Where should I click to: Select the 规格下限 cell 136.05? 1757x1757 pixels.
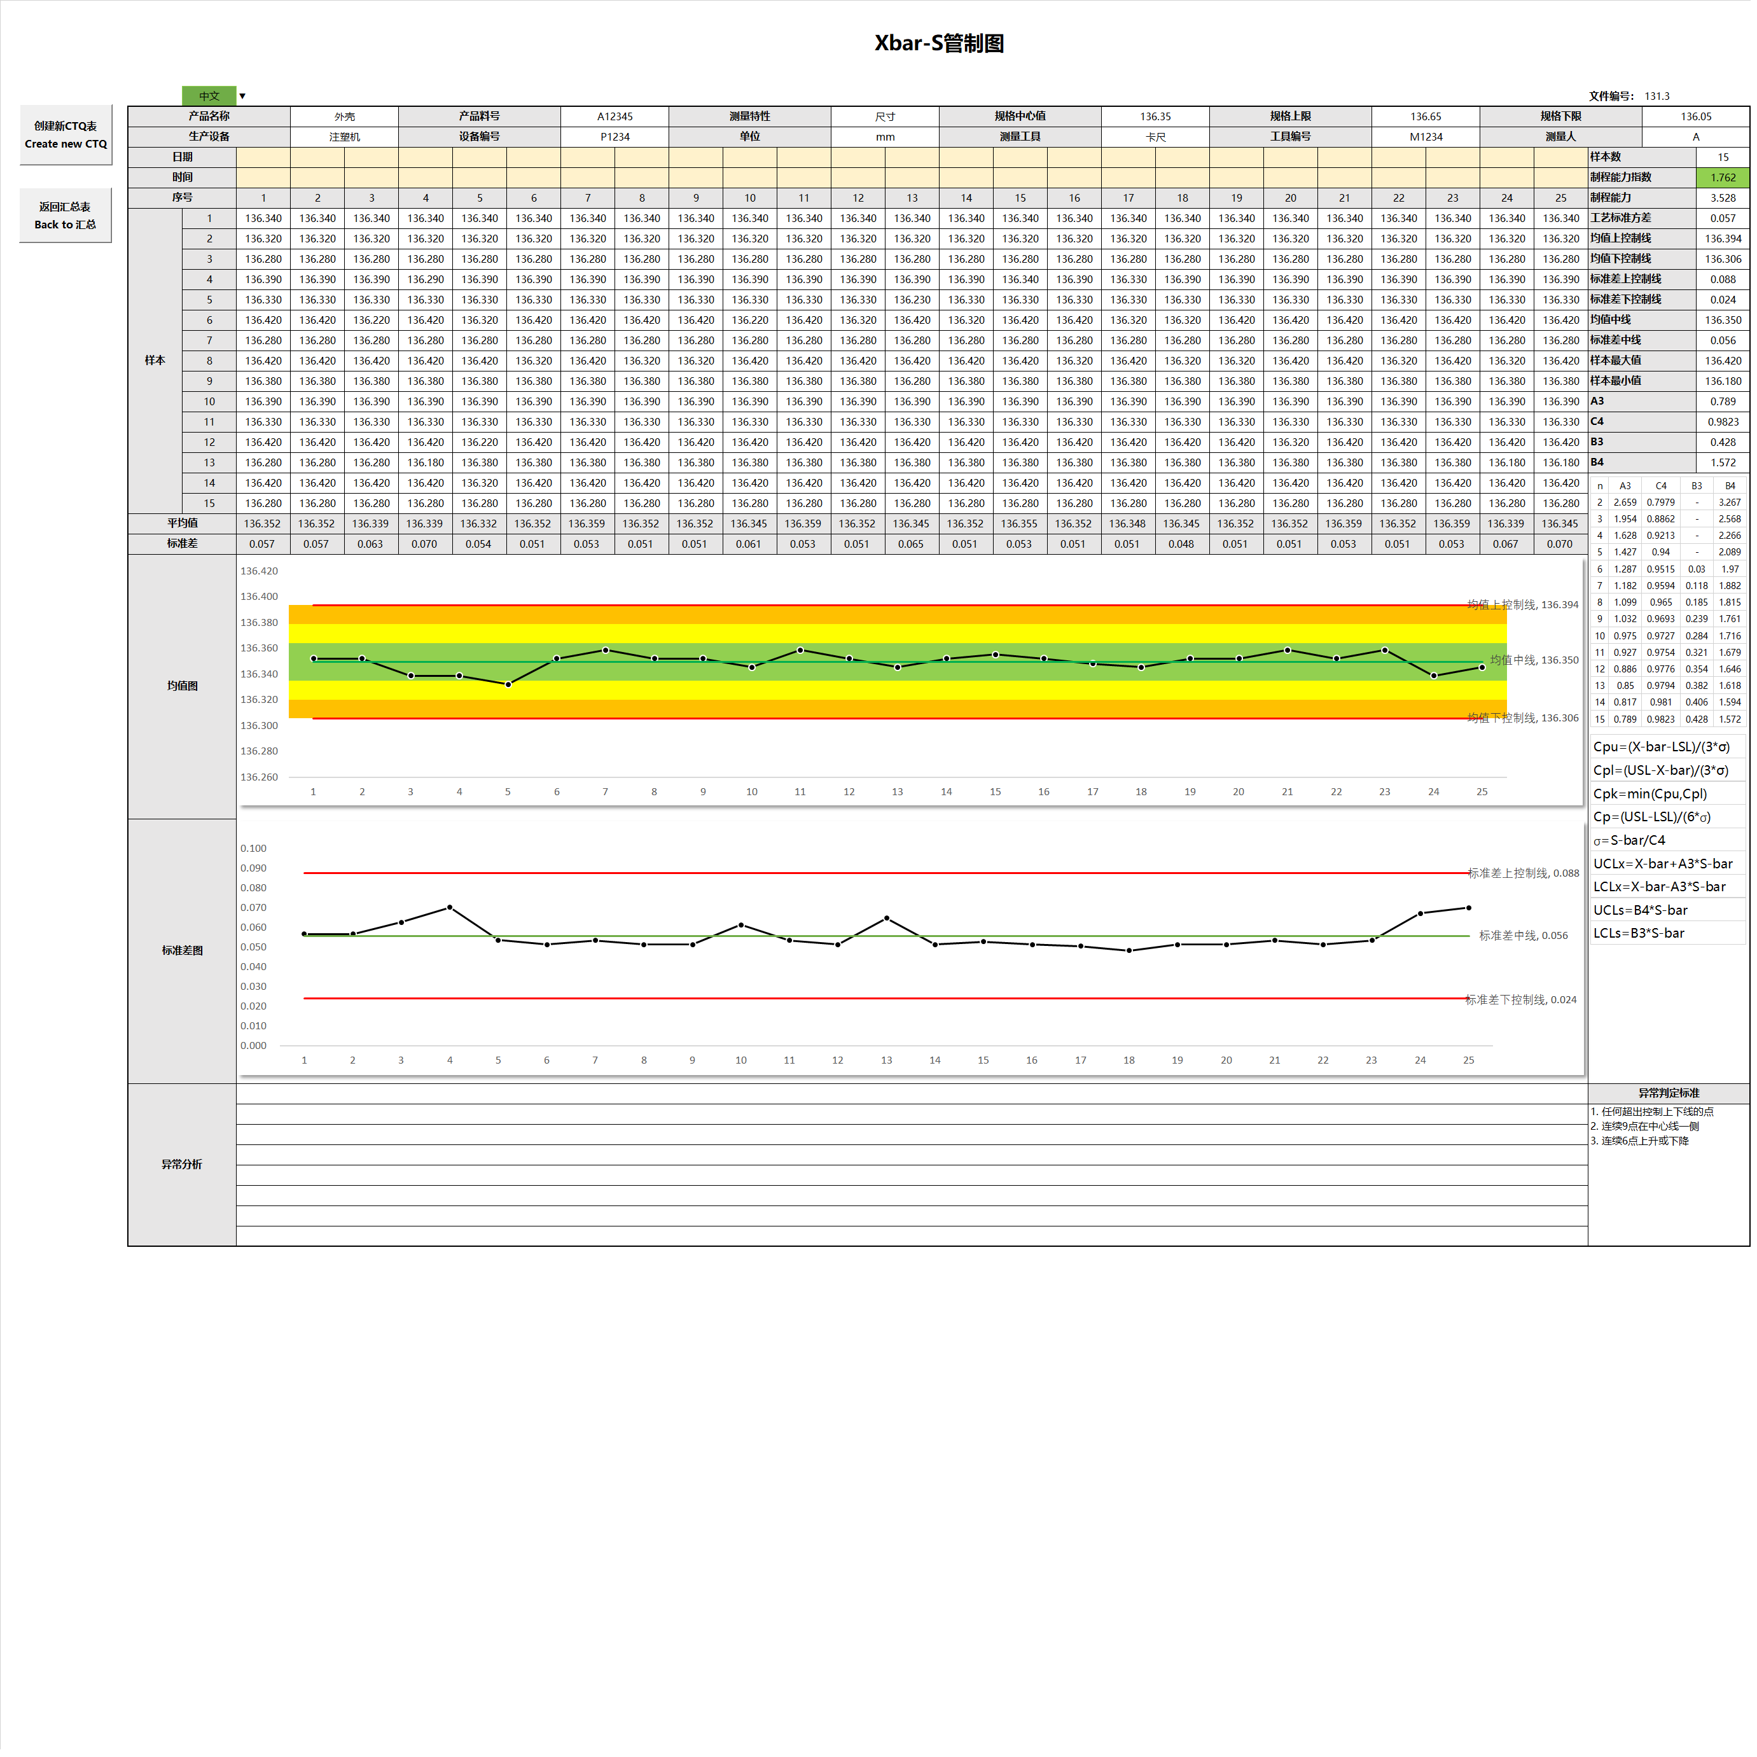[x=1695, y=116]
